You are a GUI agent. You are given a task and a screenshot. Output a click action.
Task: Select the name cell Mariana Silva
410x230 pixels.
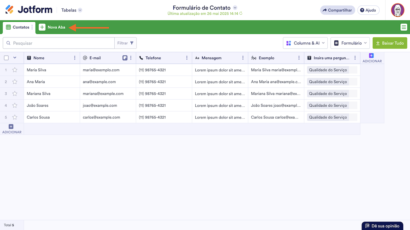coord(52,94)
